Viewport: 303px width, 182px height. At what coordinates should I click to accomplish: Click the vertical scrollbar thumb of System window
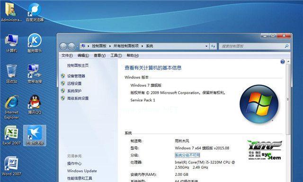(288, 100)
